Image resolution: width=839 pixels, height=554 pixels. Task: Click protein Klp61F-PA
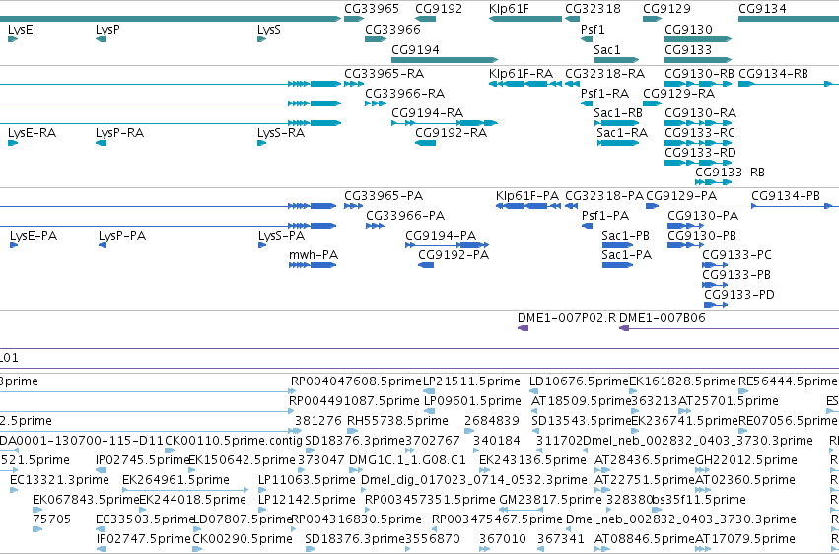[527, 196]
